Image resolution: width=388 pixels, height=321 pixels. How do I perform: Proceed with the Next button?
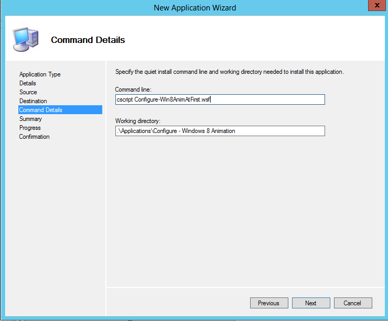click(x=311, y=303)
